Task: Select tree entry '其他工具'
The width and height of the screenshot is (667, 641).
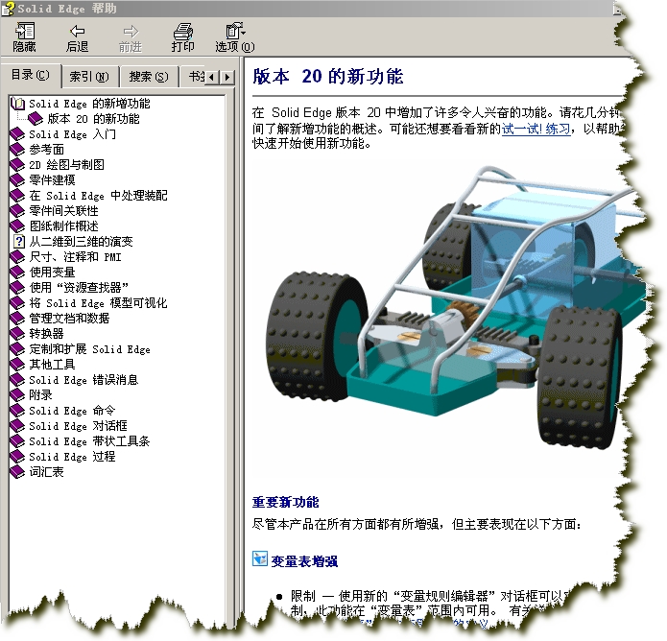Action: (x=53, y=365)
